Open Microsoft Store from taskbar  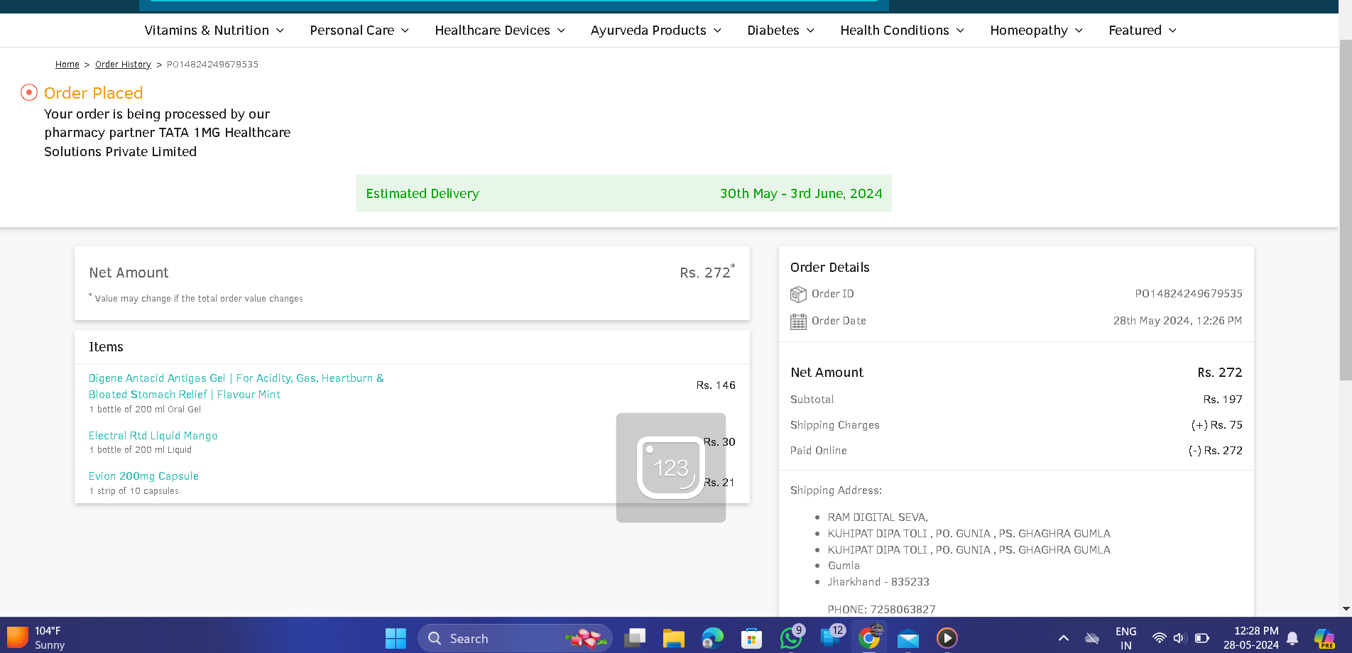coord(751,638)
